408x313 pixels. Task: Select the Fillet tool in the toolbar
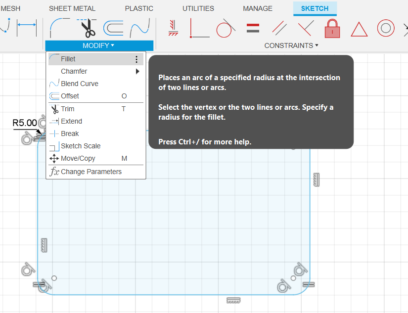tap(59, 28)
